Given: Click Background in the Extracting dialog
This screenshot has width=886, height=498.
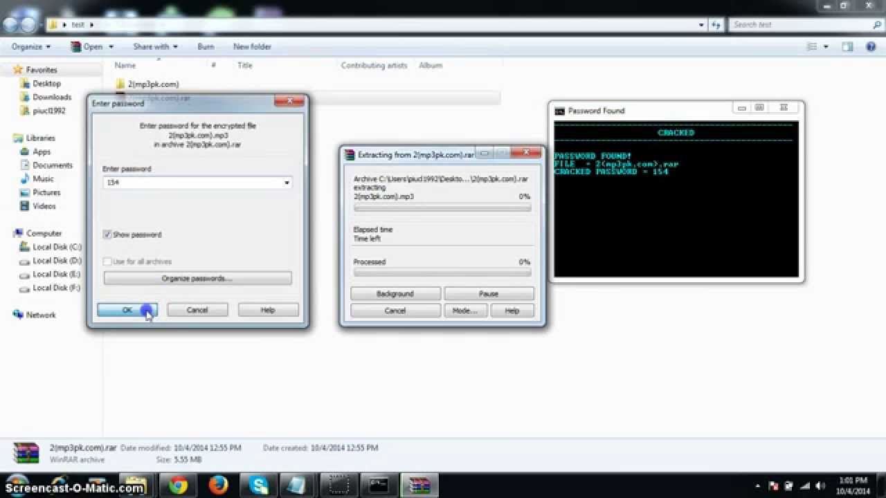Looking at the screenshot, I should [x=395, y=294].
